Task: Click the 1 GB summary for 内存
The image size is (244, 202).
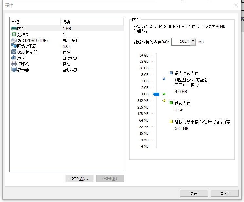Action: coord(67,28)
